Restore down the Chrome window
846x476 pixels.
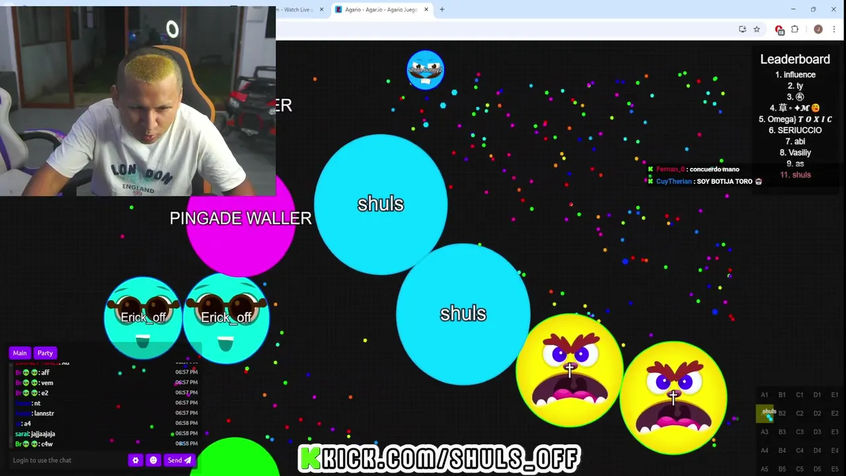pos(814,9)
